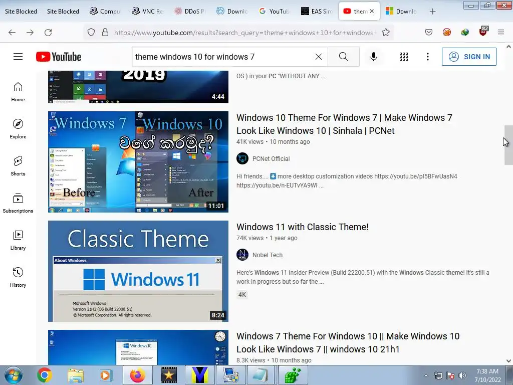Start voice search with the microphone
This screenshot has height=385, width=513.
pyautogui.click(x=374, y=57)
